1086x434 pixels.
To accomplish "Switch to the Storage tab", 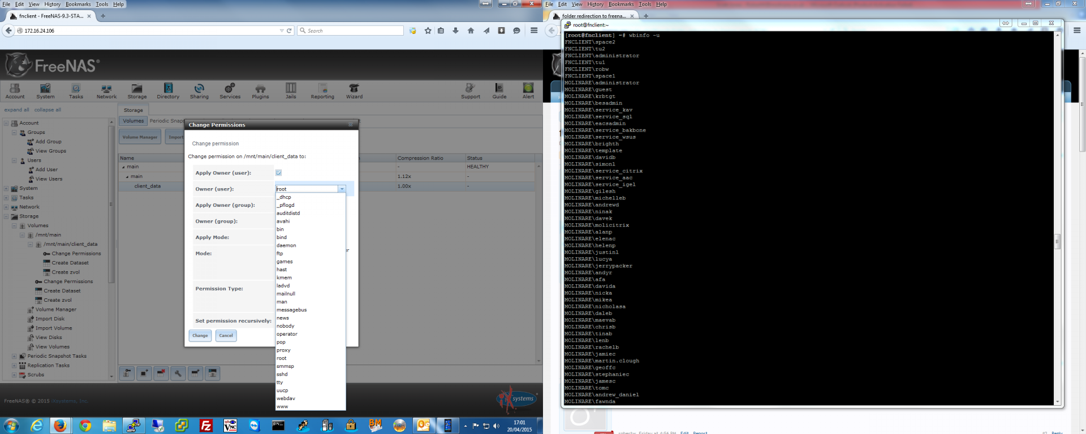I will [x=133, y=110].
